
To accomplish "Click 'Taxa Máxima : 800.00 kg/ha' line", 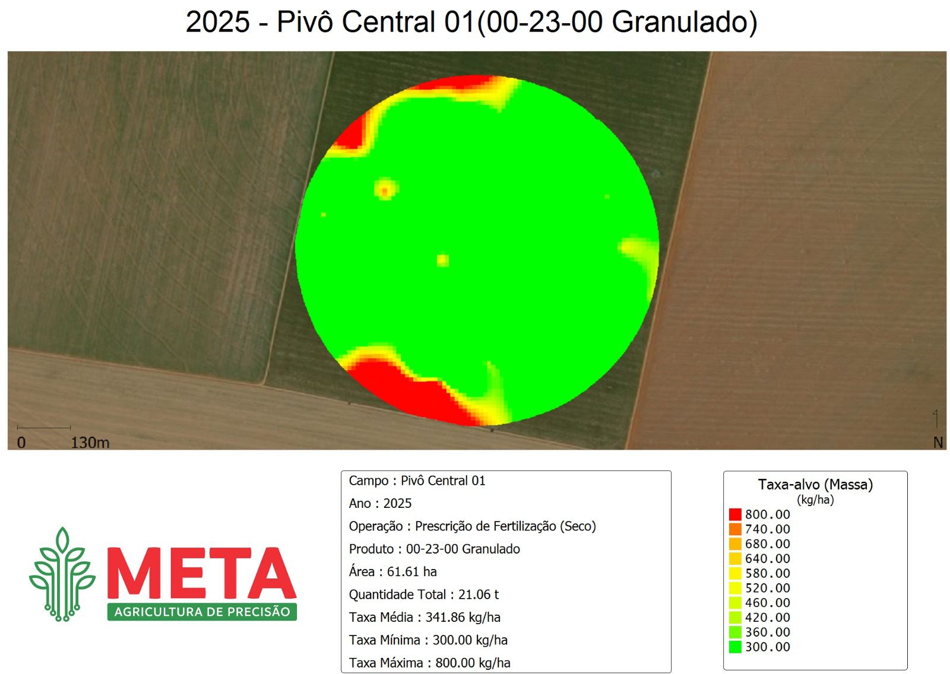I will coord(429,663).
